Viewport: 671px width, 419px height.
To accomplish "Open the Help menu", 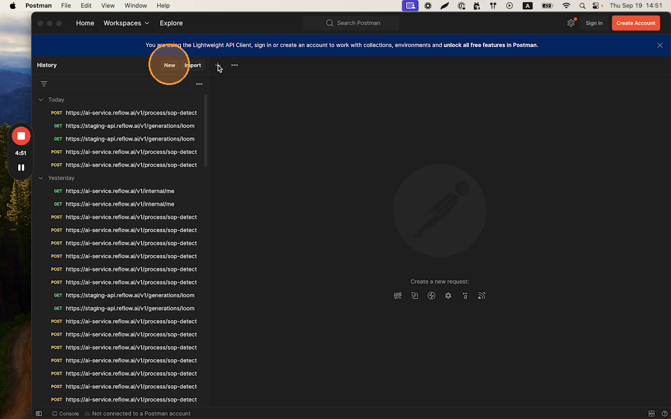I will [x=163, y=6].
